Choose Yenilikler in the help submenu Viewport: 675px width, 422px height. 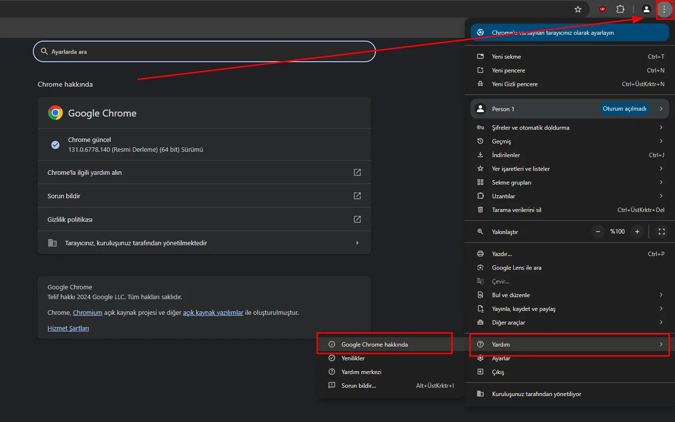pos(391,358)
